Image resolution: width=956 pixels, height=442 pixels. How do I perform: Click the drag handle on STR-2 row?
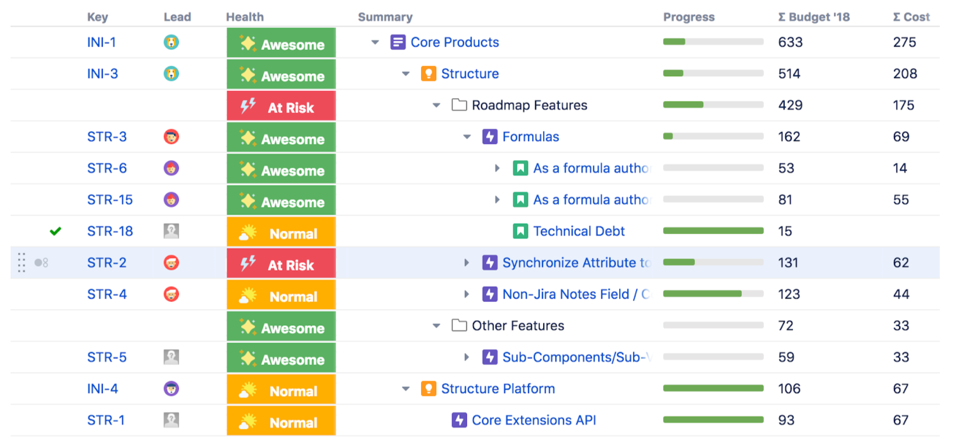click(x=21, y=263)
